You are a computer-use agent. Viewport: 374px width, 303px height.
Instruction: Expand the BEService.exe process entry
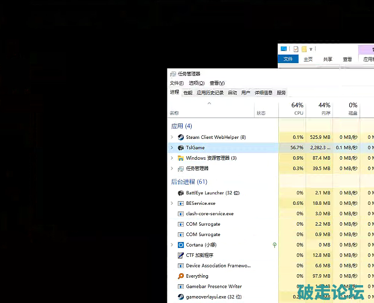click(x=172, y=203)
